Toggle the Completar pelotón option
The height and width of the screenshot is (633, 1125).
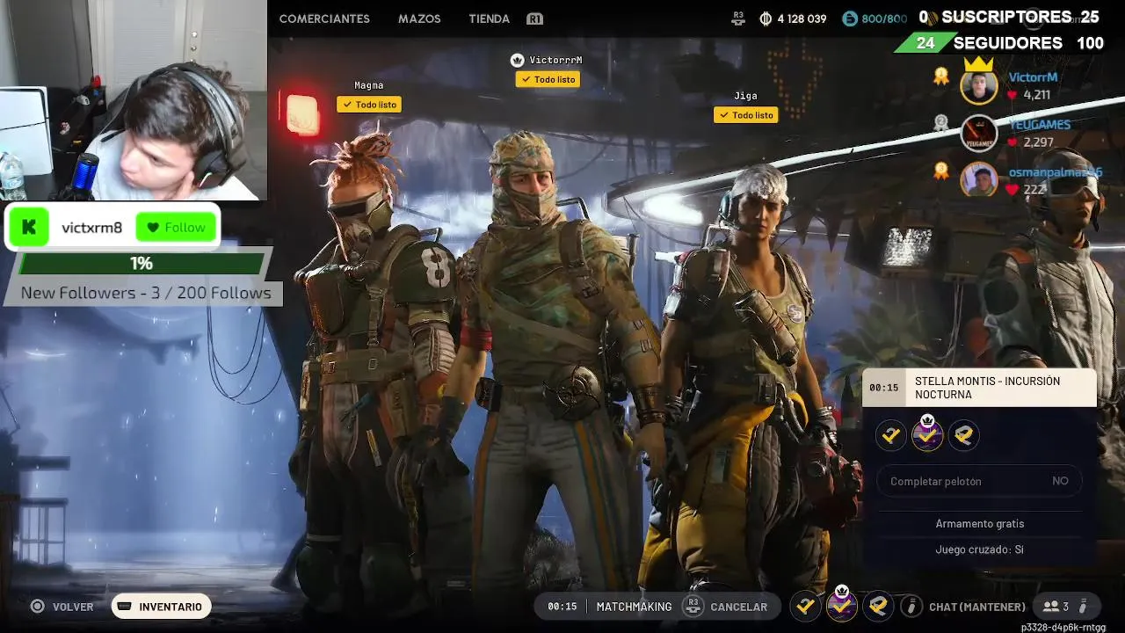point(979,481)
